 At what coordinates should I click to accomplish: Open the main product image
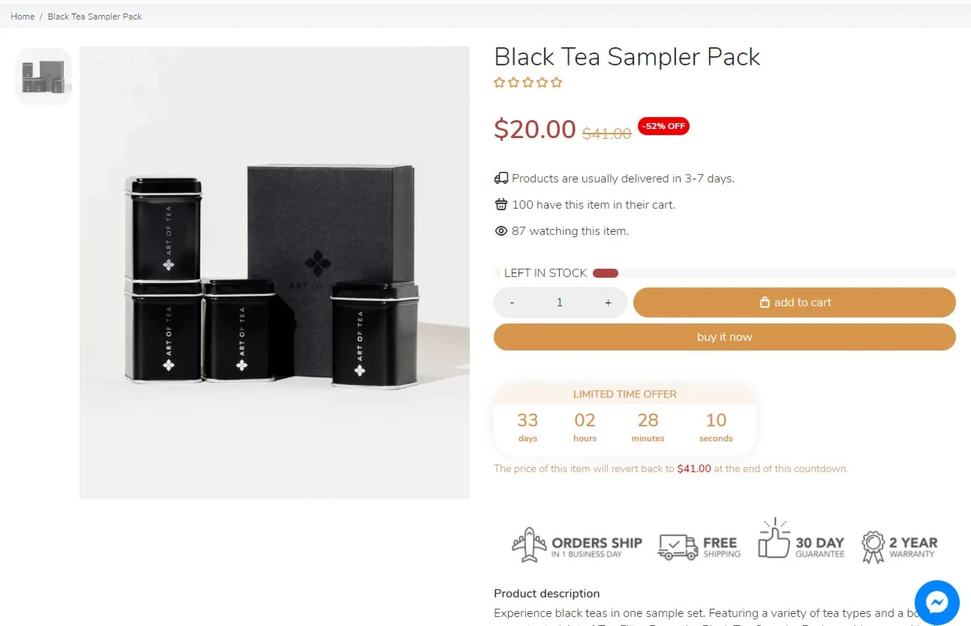275,273
